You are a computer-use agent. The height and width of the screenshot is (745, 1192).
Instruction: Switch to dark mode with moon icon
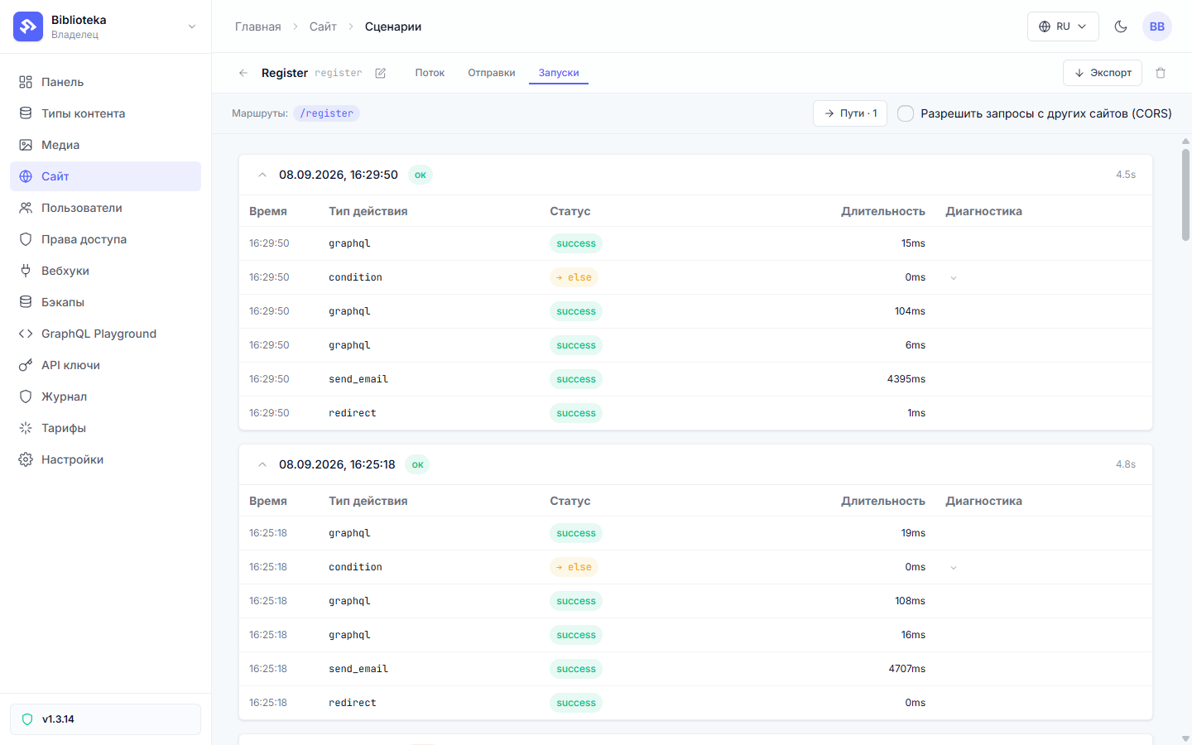[x=1121, y=26]
